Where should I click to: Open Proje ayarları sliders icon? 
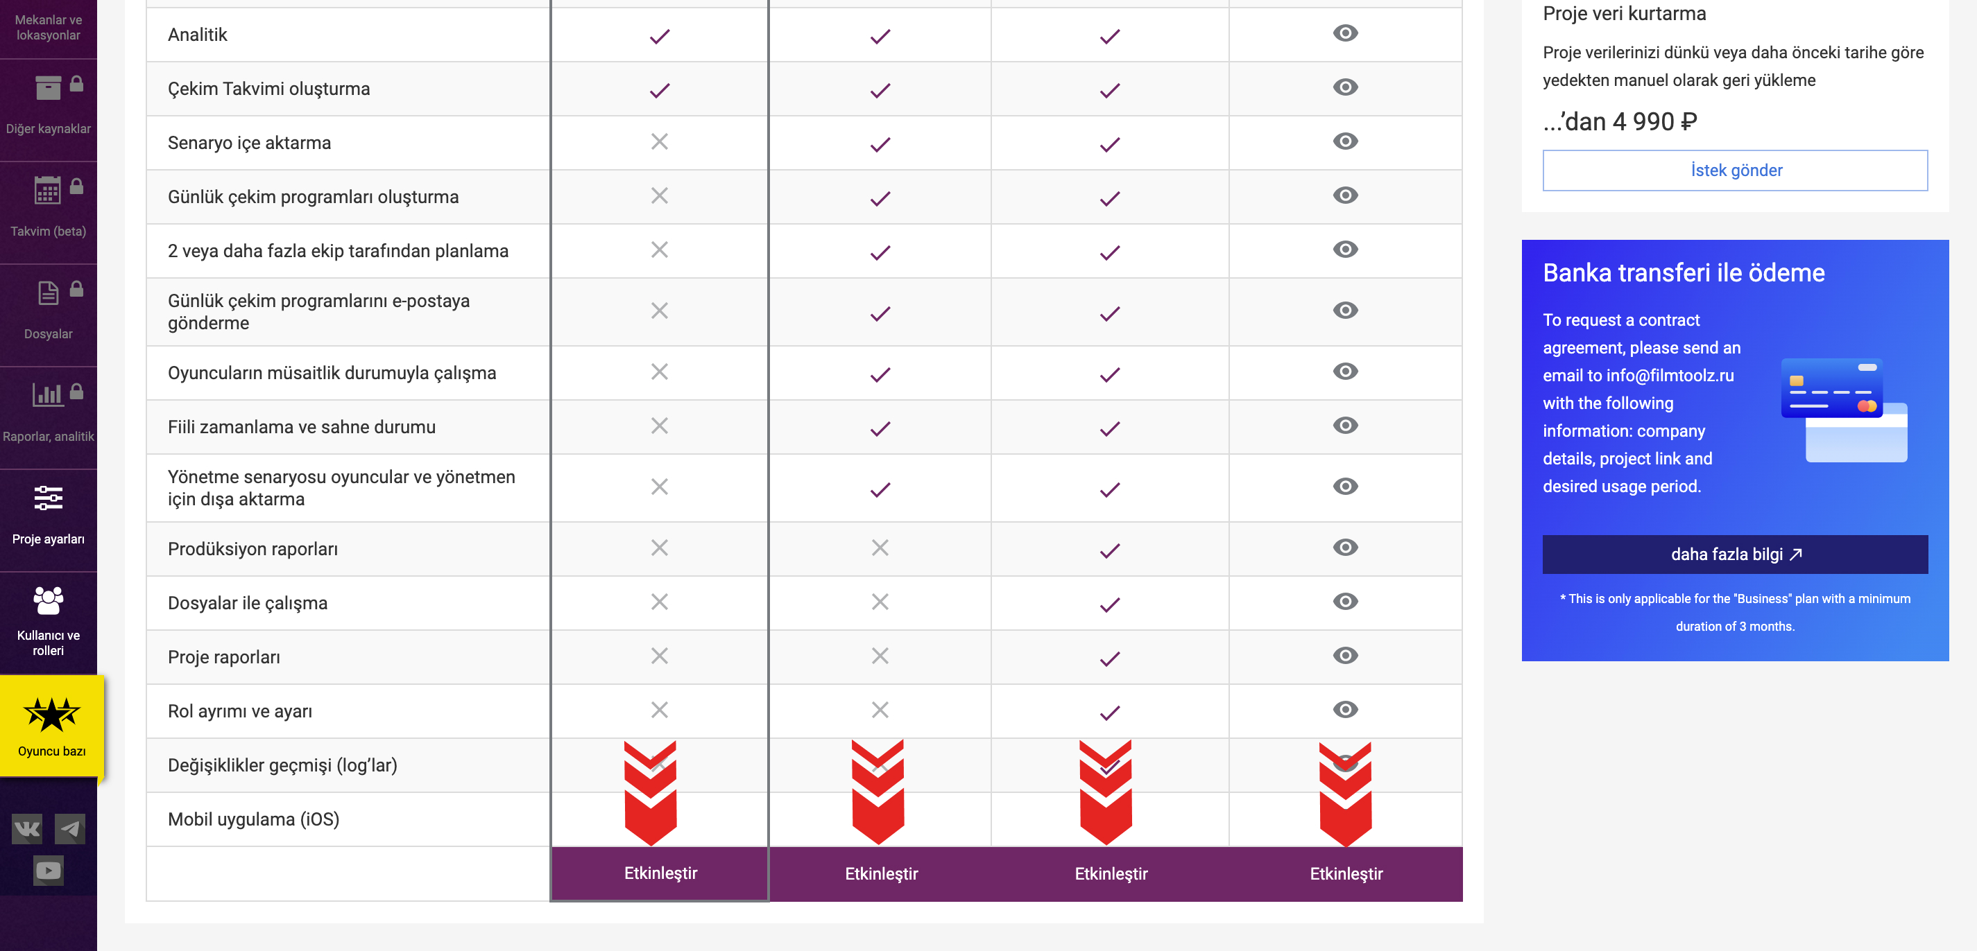click(49, 498)
